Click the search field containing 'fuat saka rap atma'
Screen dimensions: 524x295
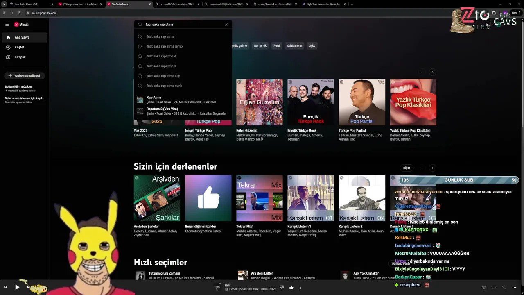coord(183,25)
